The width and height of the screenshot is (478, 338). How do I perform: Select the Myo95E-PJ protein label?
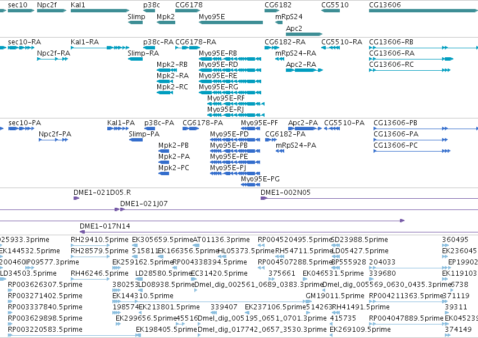tap(228, 168)
